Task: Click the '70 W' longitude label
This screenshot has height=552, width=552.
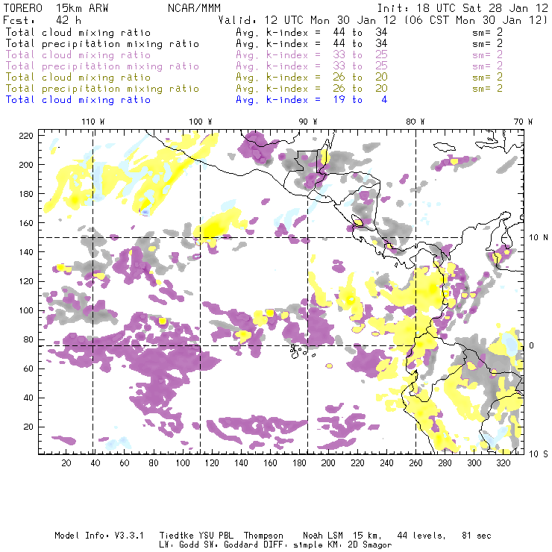Action: click(523, 122)
